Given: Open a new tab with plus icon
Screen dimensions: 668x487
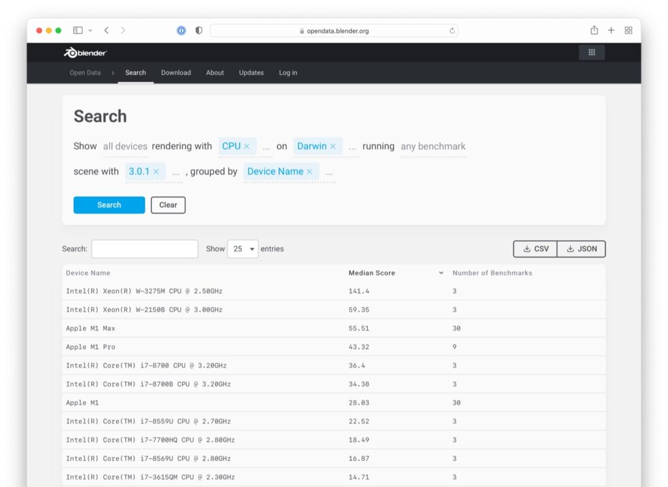Looking at the screenshot, I should [x=611, y=31].
